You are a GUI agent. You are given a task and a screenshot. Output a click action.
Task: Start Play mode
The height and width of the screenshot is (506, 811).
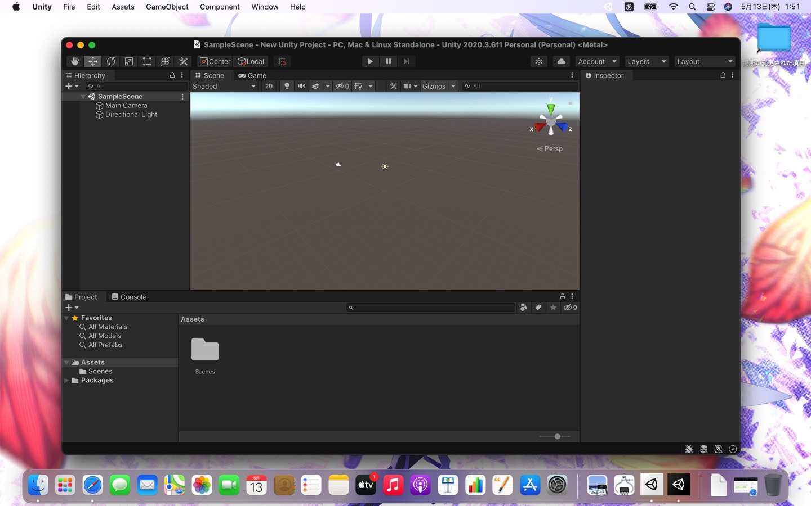(370, 61)
